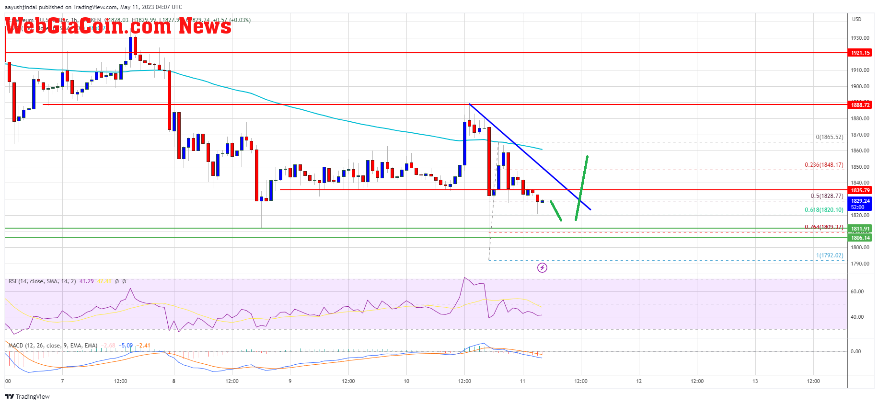Click the Fib level 0.5(1828.77) label
The width and height of the screenshot is (879, 405).
pos(827,196)
